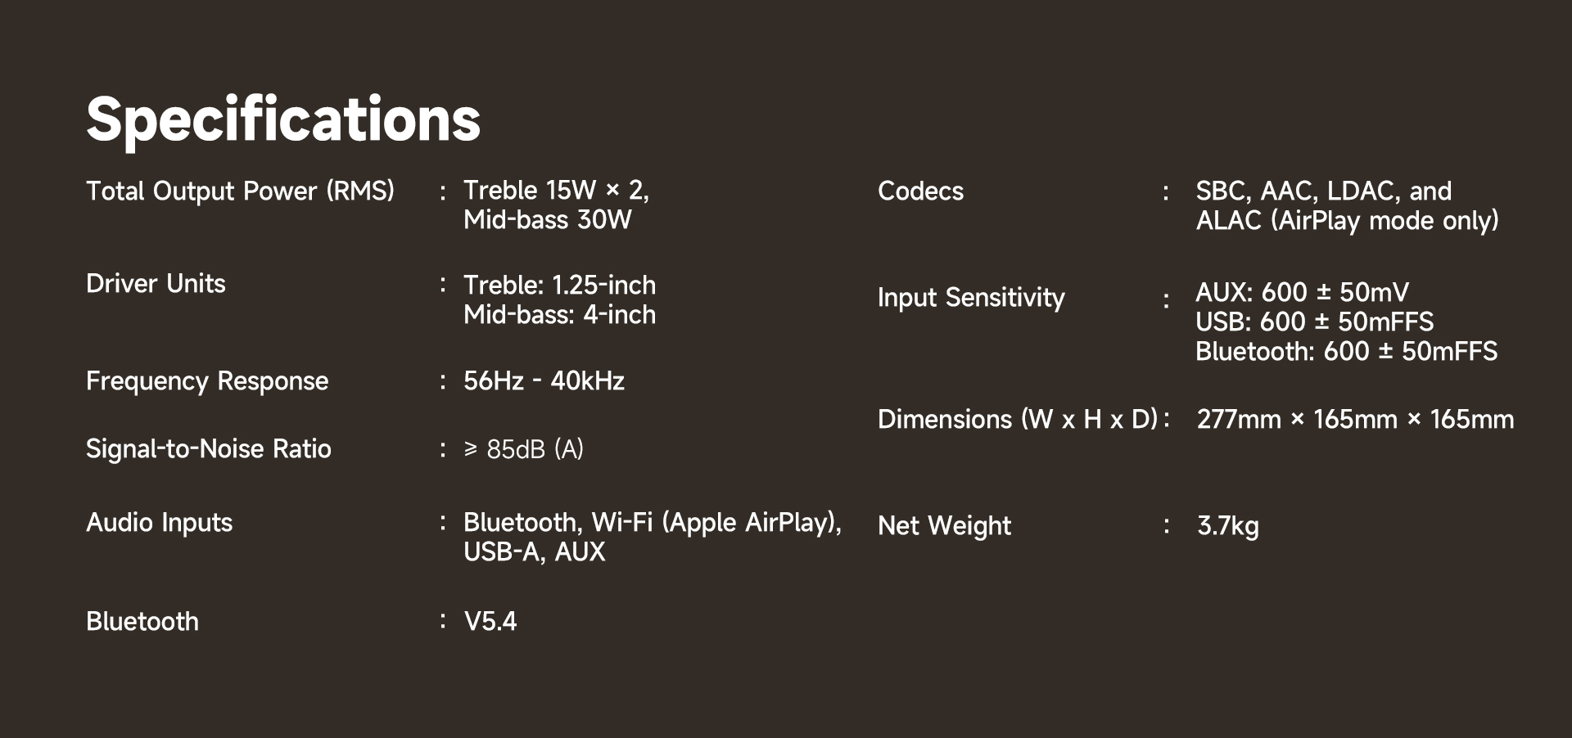Click the Frequency Response label

click(x=207, y=381)
